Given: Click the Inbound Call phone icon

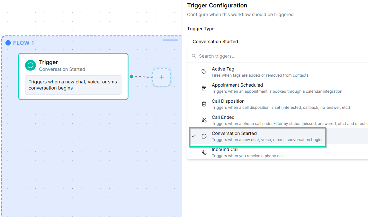Looking at the screenshot, I should pos(204,152).
